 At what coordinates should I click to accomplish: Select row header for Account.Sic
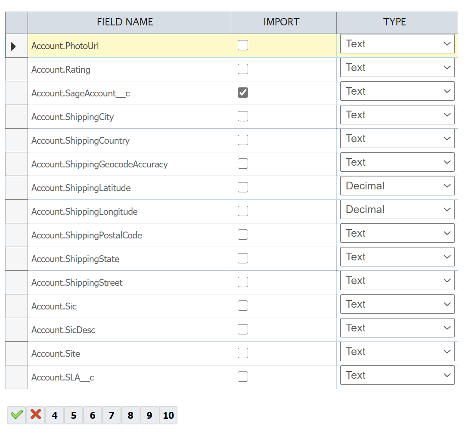16,306
